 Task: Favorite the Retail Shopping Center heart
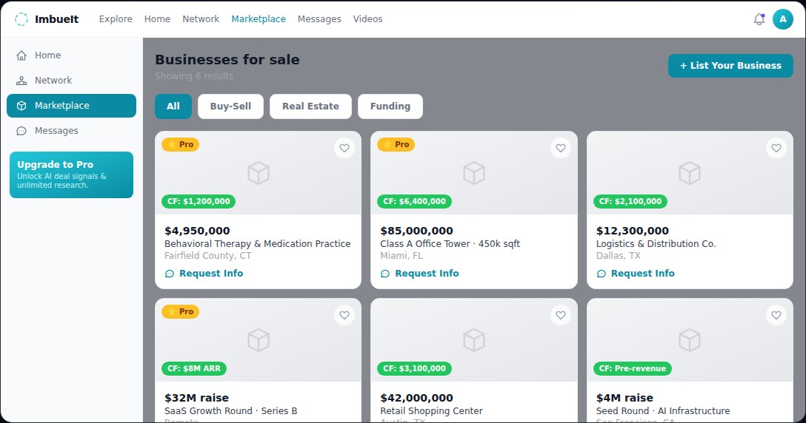click(560, 315)
